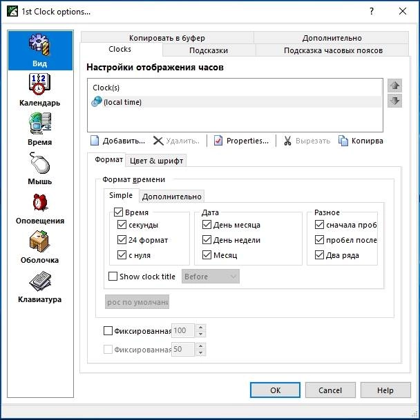This screenshot has height=420, width=420.
Task: Toggle the с нуля checkbox
Action: pos(122,254)
